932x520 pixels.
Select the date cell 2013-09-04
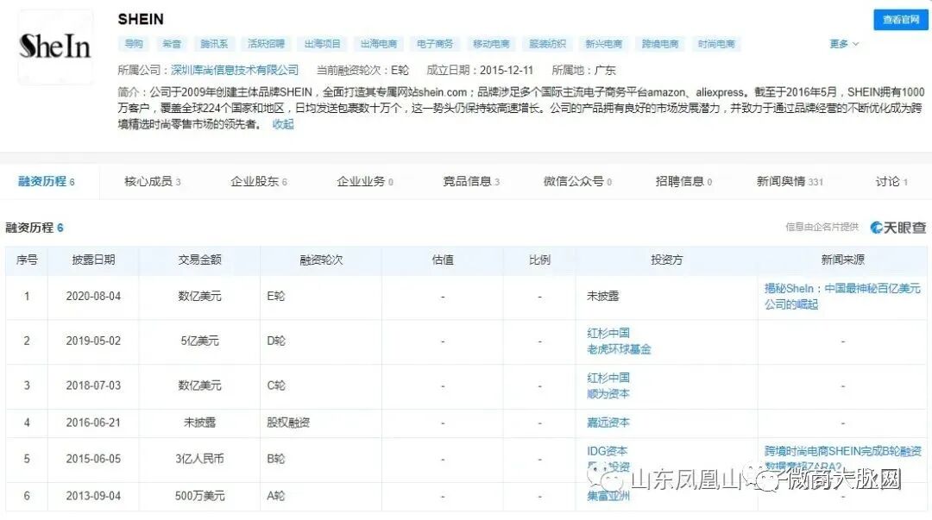coord(93,495)
